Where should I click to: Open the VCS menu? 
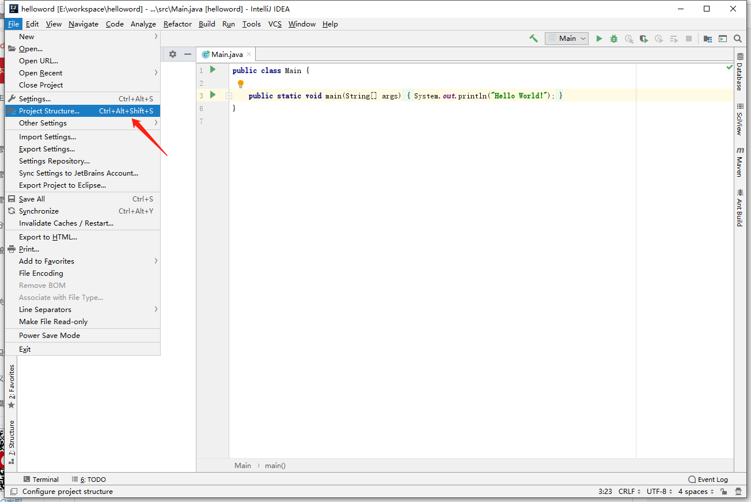pyautogui.click(x=275, y=24)
